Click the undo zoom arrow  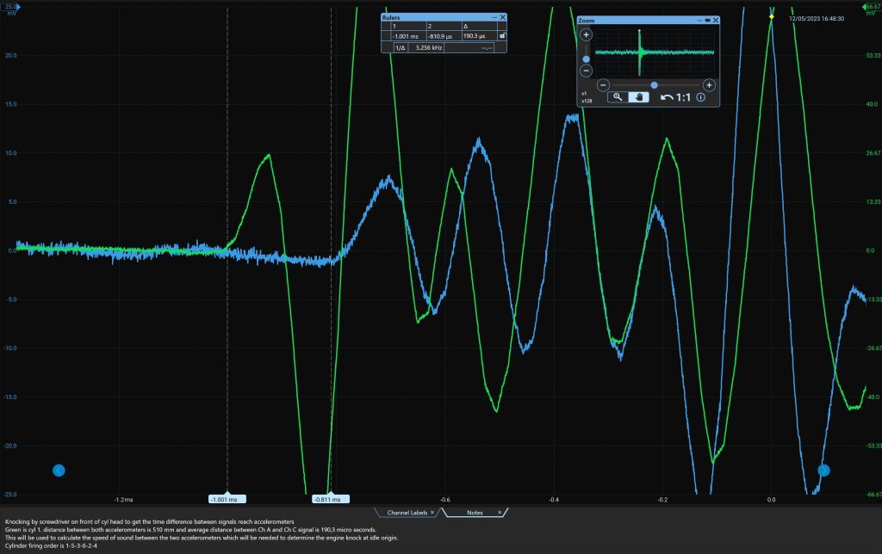667,97
